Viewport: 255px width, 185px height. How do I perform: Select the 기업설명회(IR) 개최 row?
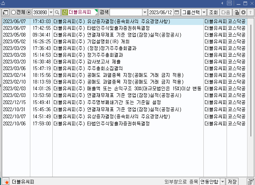[x=125, y=41]
